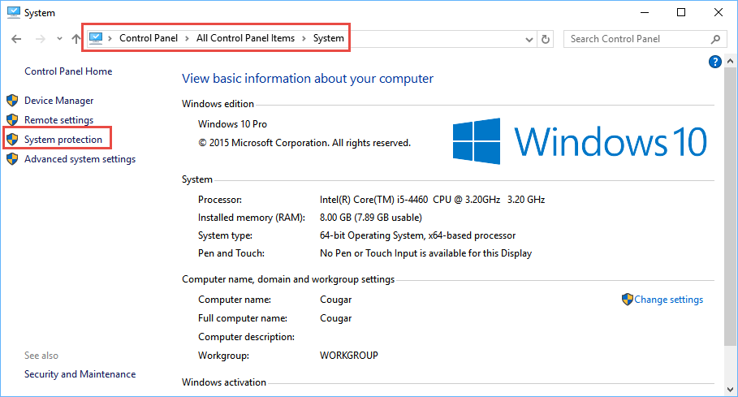Click Change settings for computer name
738x397 pixels.
tap(668, 299)
